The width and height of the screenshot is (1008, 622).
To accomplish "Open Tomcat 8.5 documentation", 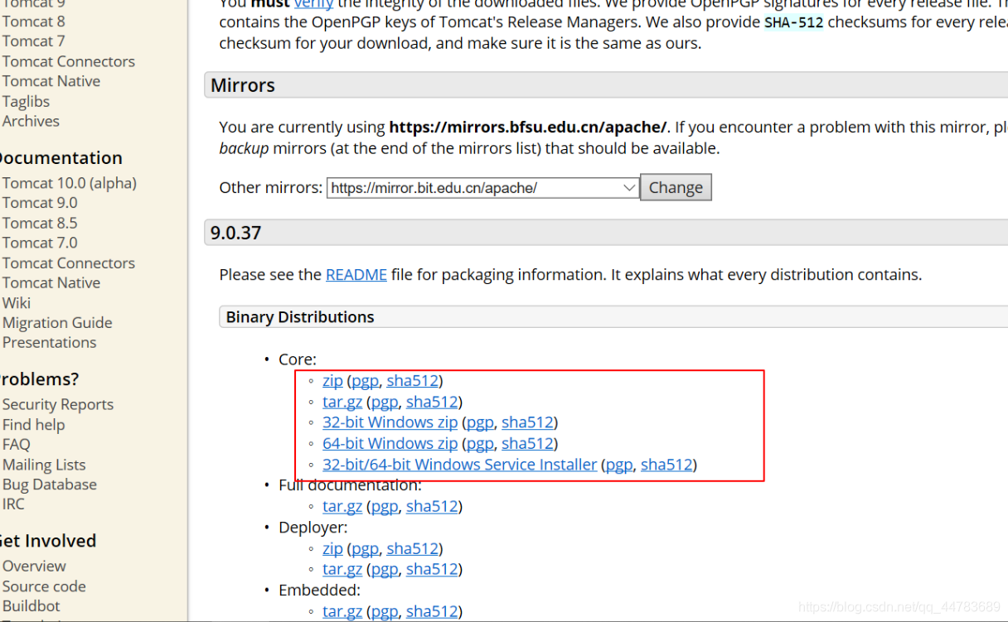I will (x=39, y=223).
